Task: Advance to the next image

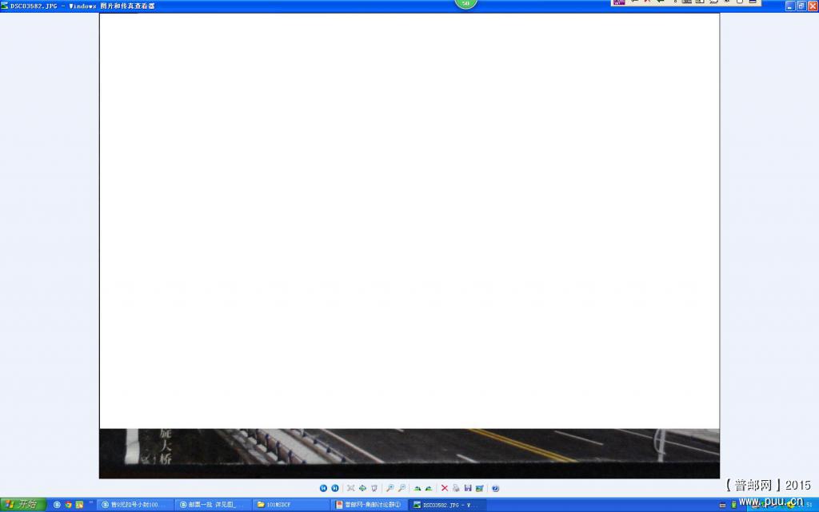Action: (335, 488)
